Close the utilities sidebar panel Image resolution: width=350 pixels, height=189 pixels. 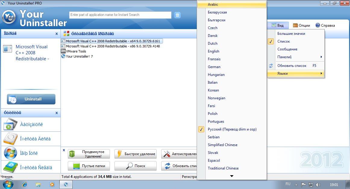(56, 113)
